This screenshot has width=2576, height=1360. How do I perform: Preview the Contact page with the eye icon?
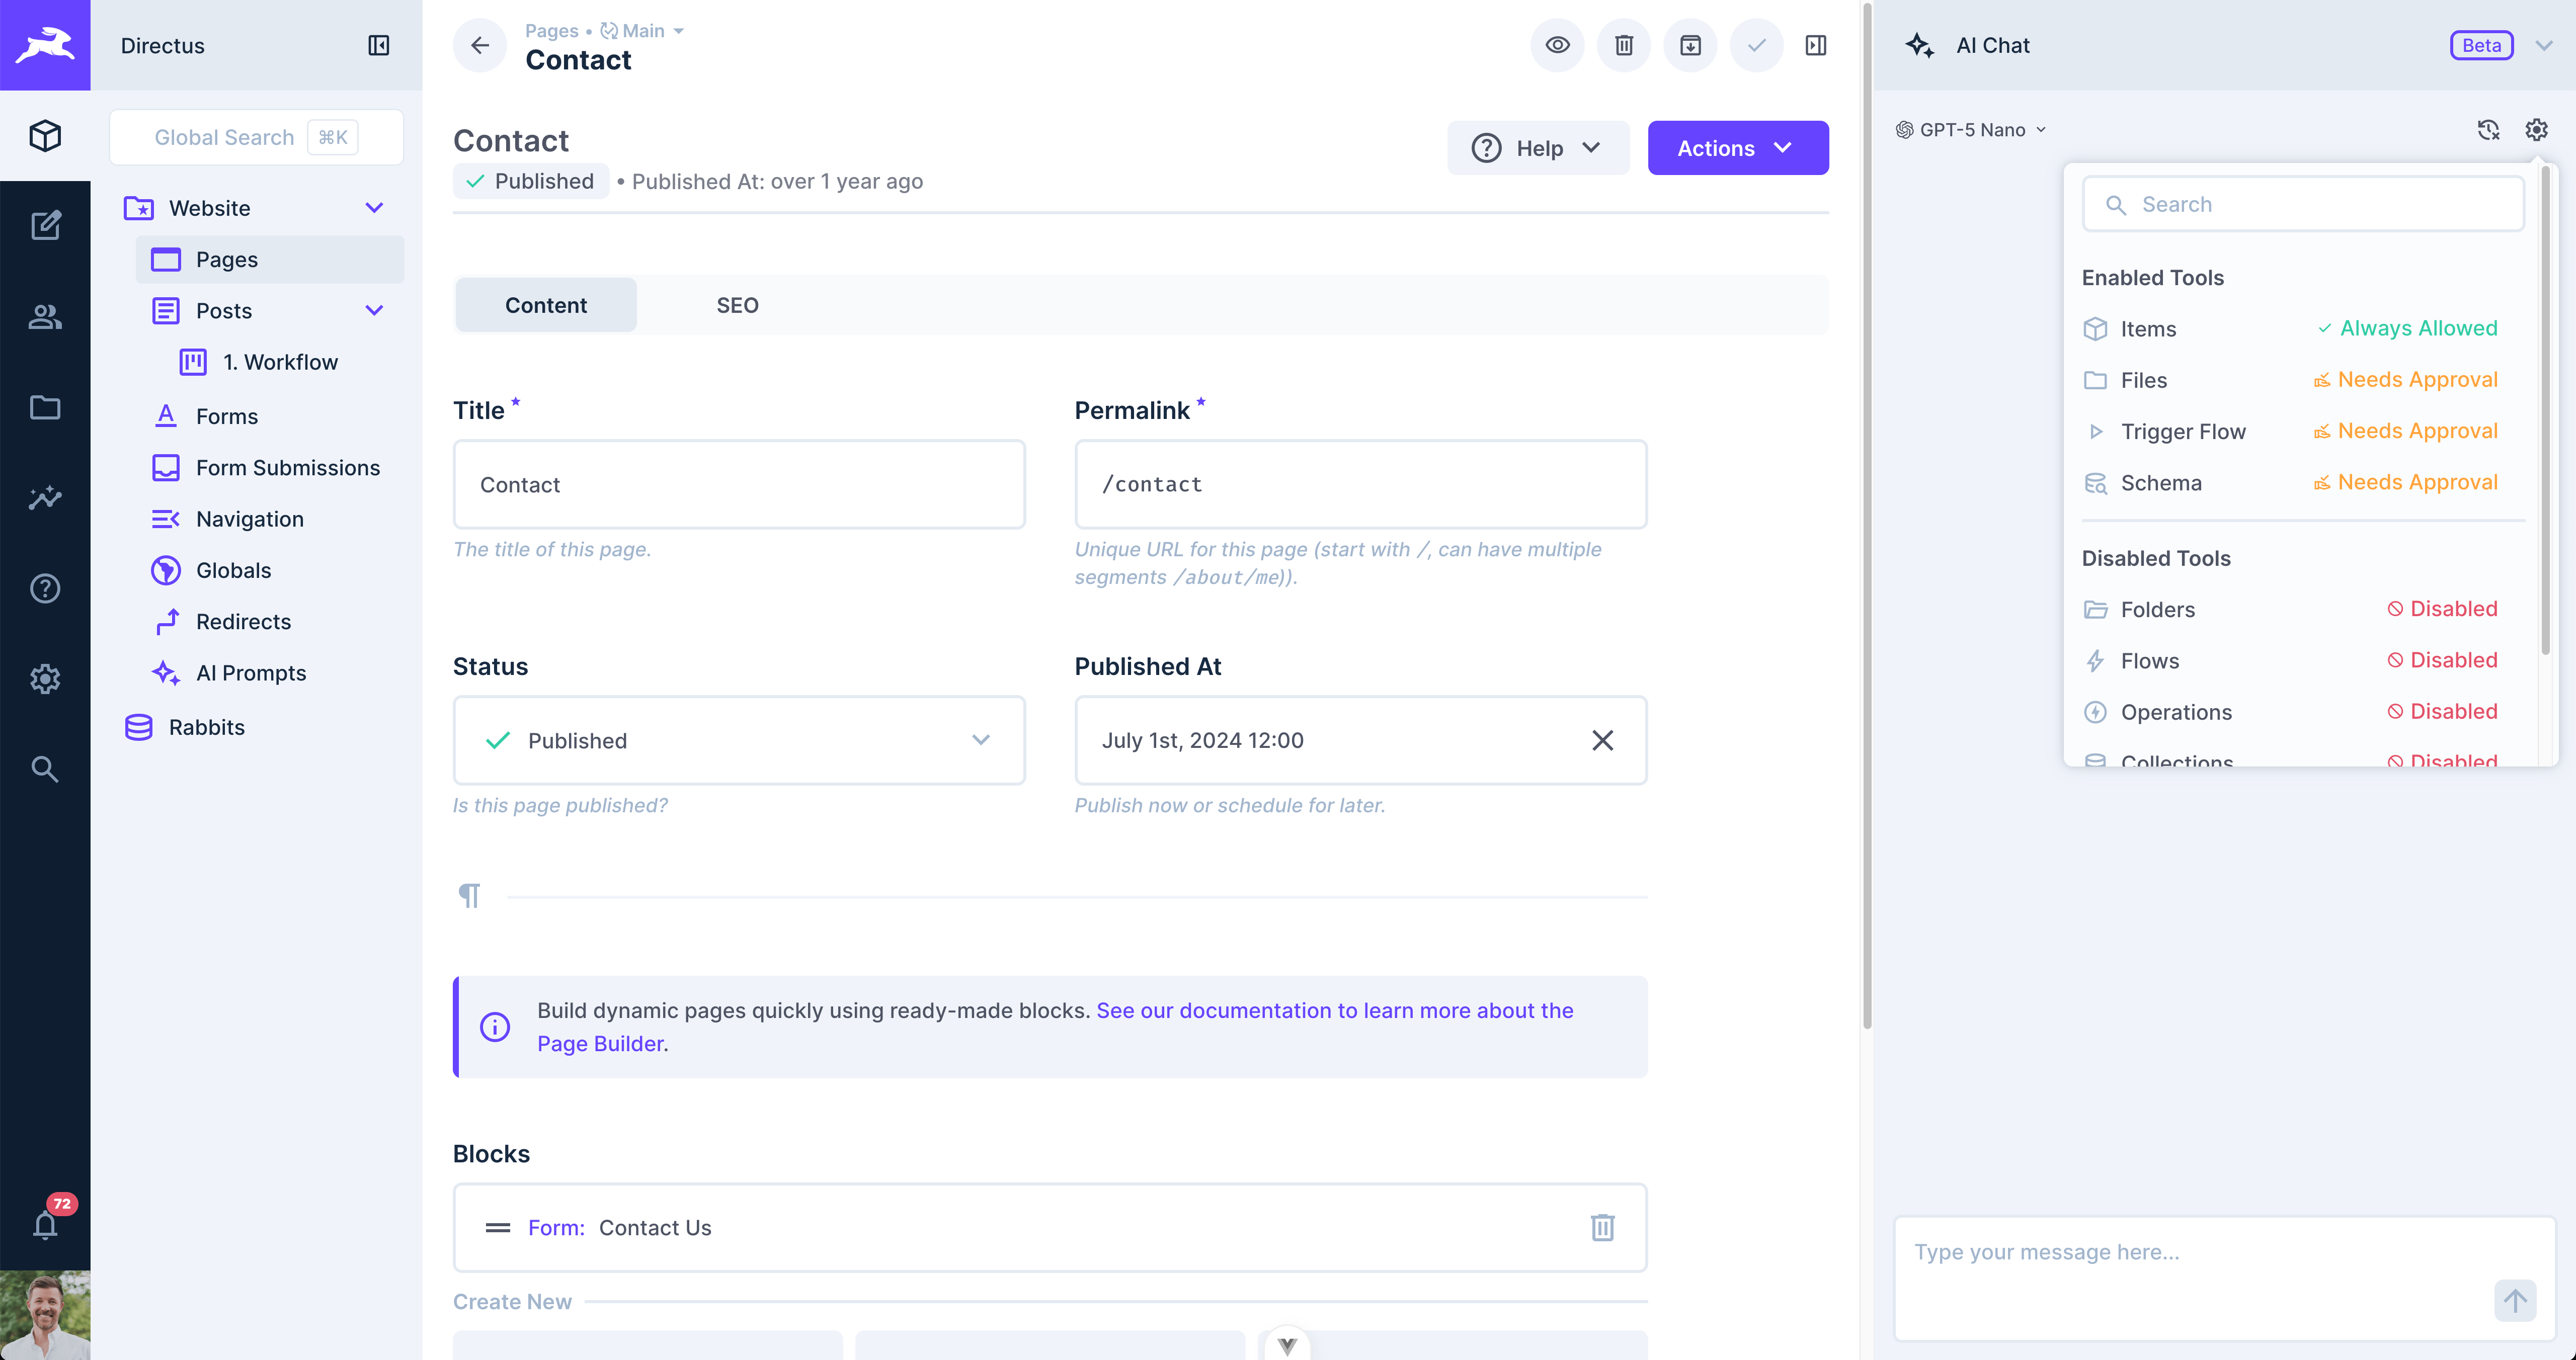1557,45
